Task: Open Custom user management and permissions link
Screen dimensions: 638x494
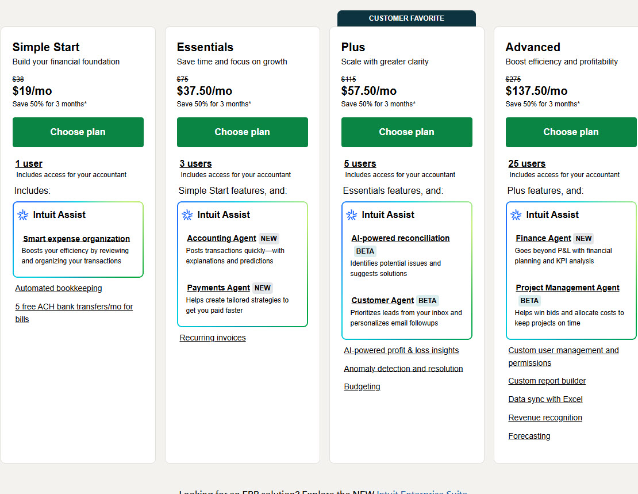Action: (x=563, y=357)
